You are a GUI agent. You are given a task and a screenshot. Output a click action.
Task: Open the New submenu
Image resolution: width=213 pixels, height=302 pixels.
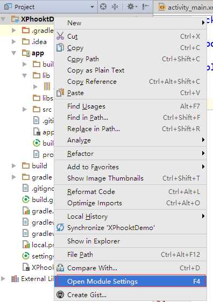[x=131, y=23]
